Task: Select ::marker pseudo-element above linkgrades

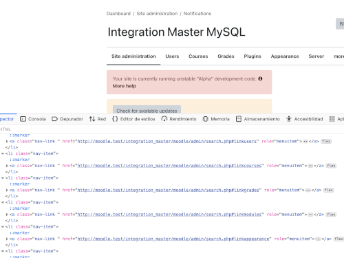Action: click(19, 184)
